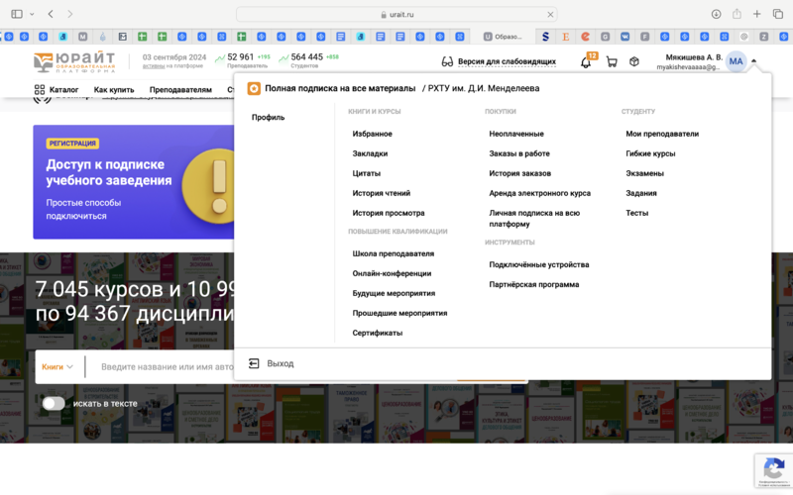
Task: Open Неоплаченные purchases
Action: (x=516, y=134)
